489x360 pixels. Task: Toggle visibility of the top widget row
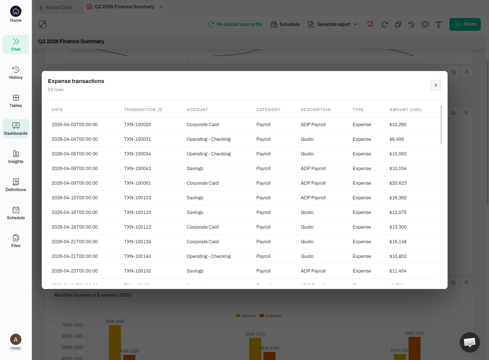pyautogui.click(x=454, y=72)
